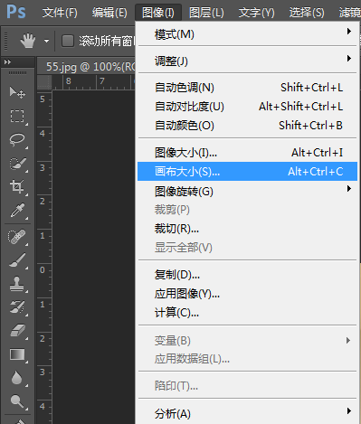
Task: Apply 自动色调(N) command
Action: [x=247, y=88]
